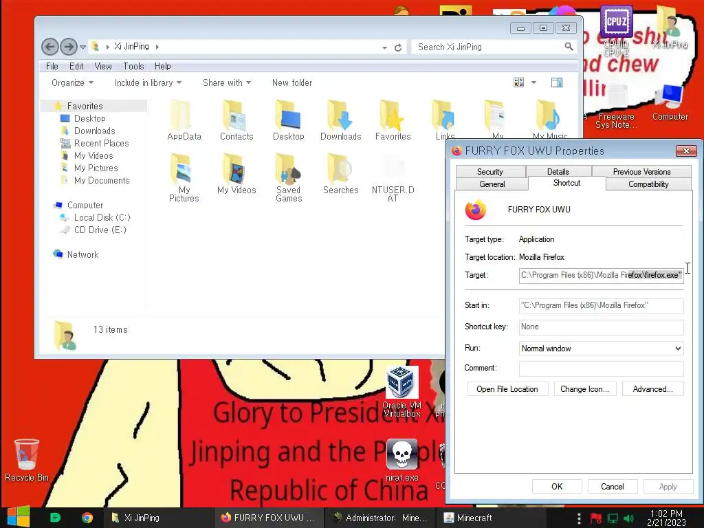Click the green chat app taskbar icon
Screen dimensions: 704x528
tap(55, 518)
